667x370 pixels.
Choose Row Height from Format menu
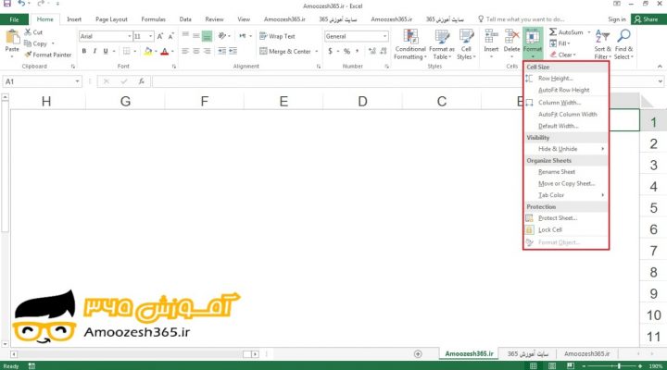(566, 79)
